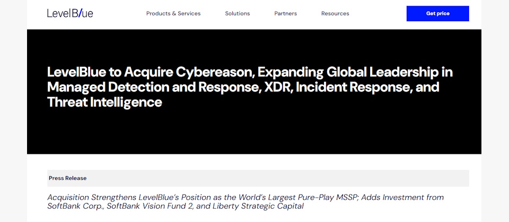Click the headline line starting with Managed Detection
This screenshot has height=222, width=509.
(243, 87)
